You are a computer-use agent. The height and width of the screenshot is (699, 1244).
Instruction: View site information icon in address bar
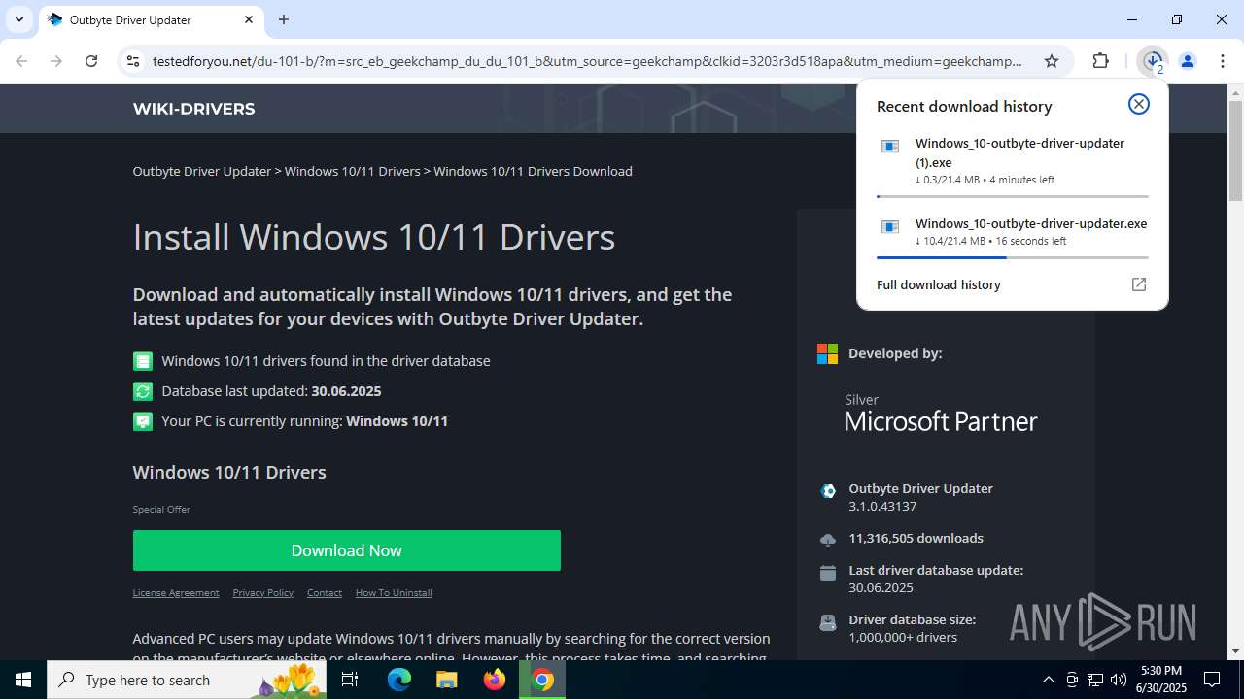pyautogui.click(x=133, y=61)
